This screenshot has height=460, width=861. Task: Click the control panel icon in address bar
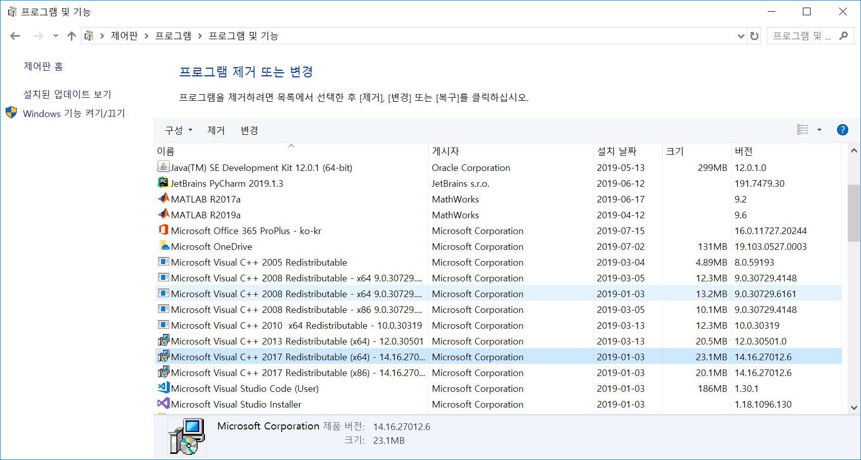[x=89, y=36]
